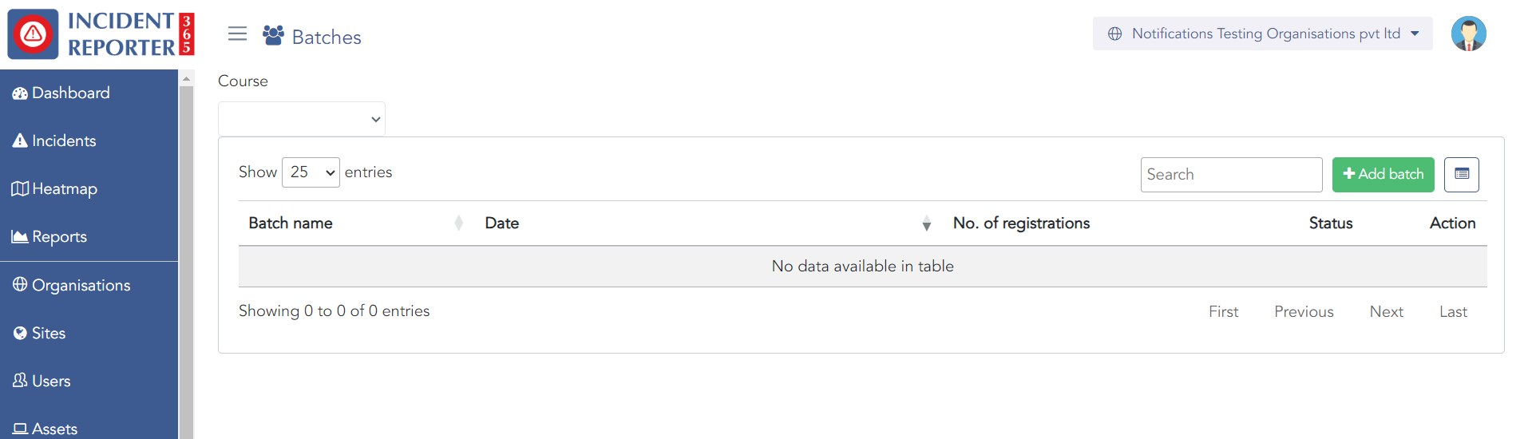Click the table column view icon button
This screenshot has width=1528, height=439.
[x=1461, y=174]
